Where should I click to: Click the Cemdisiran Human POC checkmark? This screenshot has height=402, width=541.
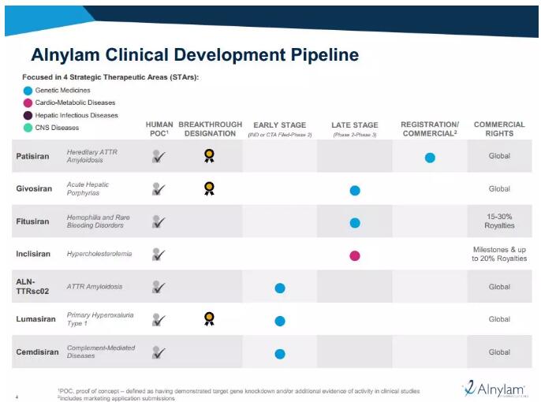pos(159,352)
